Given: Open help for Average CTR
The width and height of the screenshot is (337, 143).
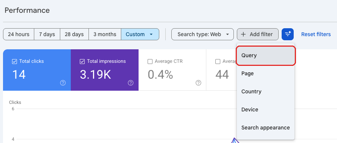Looking at the screenshot, I should [x=198, y=83].
